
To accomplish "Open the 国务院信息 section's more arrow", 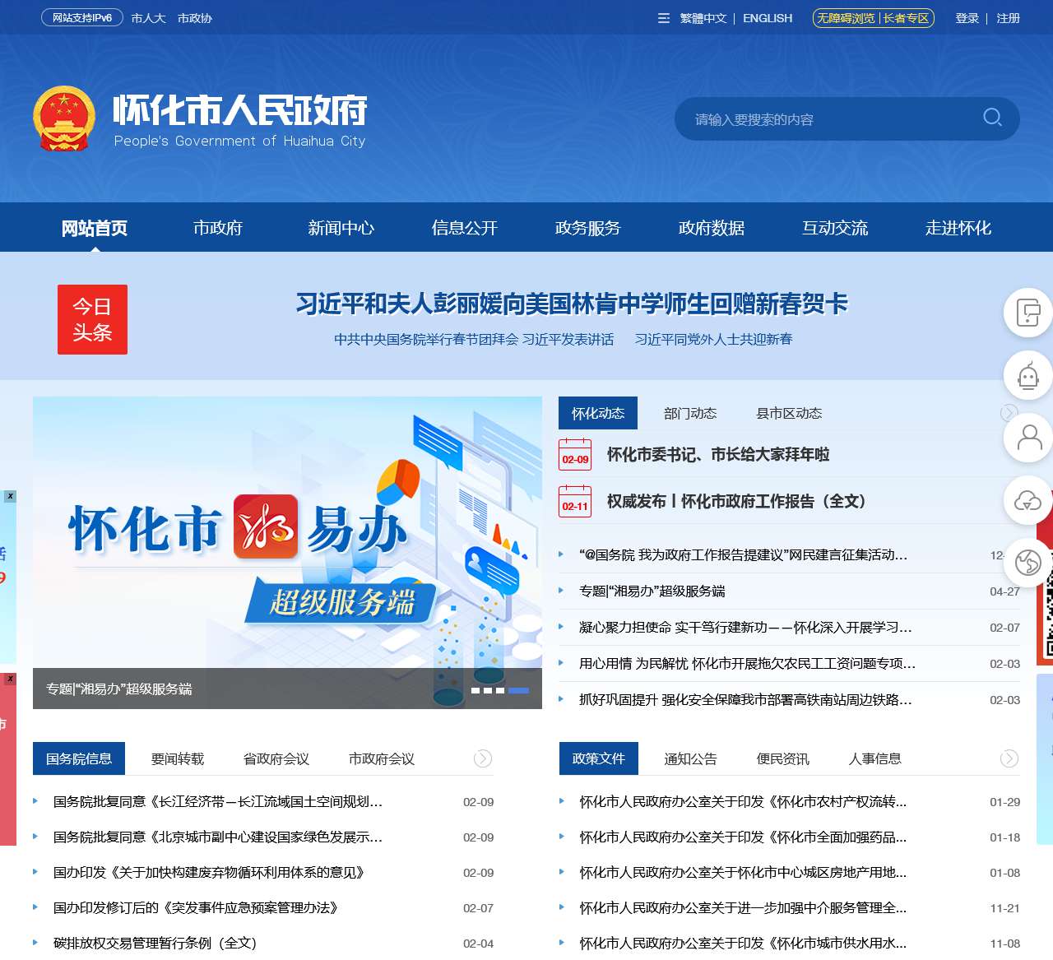I will coord(481,758).
